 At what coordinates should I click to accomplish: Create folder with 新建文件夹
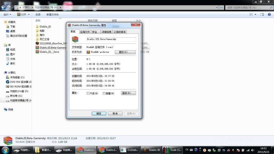click(x=52, y=14)
